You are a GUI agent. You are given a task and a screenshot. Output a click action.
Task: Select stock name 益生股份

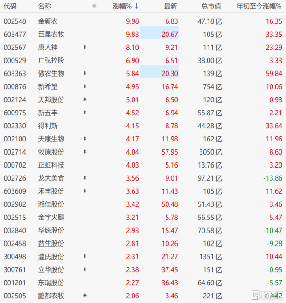pyautogui.click(x=51, y=244)
